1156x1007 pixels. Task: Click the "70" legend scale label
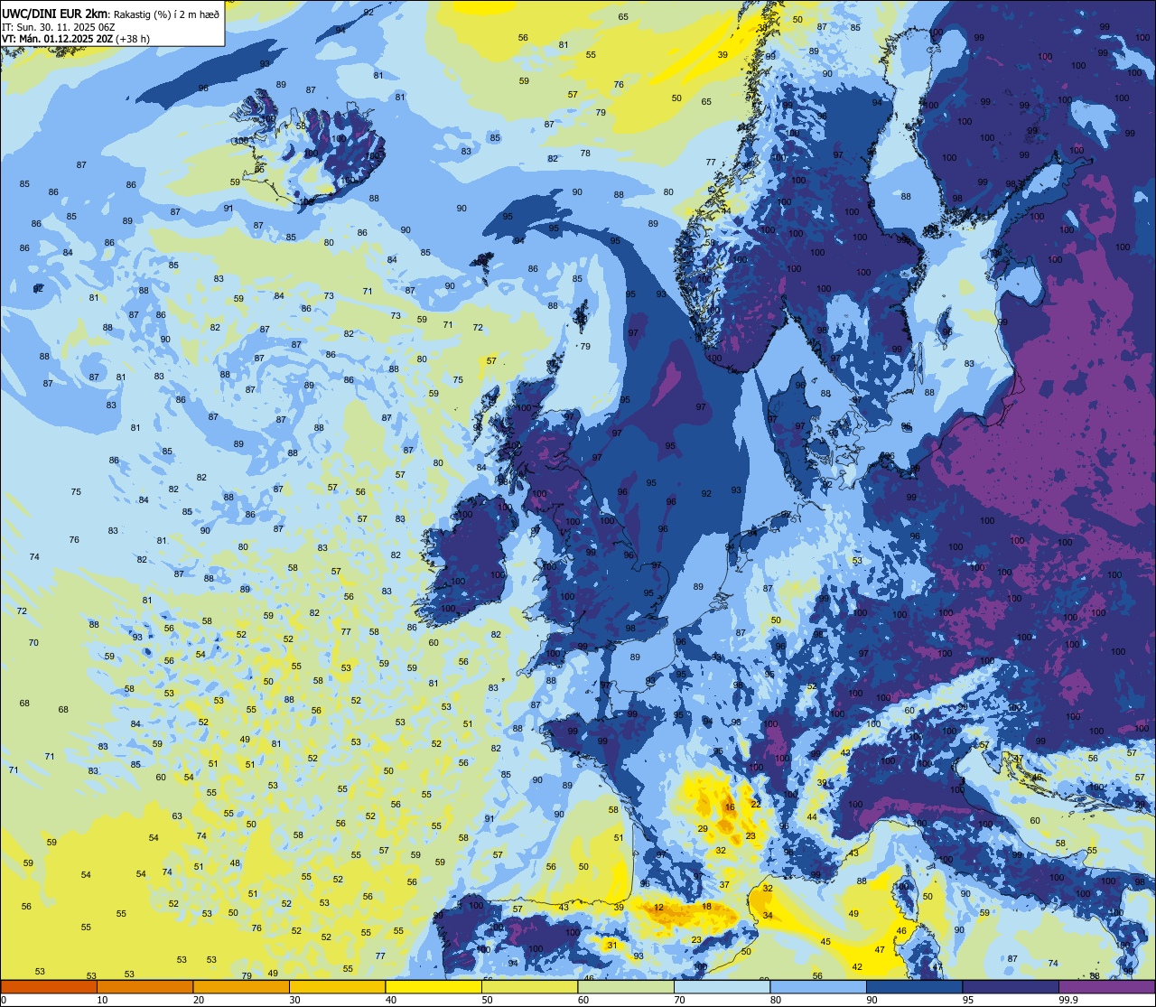point(679,1000)
